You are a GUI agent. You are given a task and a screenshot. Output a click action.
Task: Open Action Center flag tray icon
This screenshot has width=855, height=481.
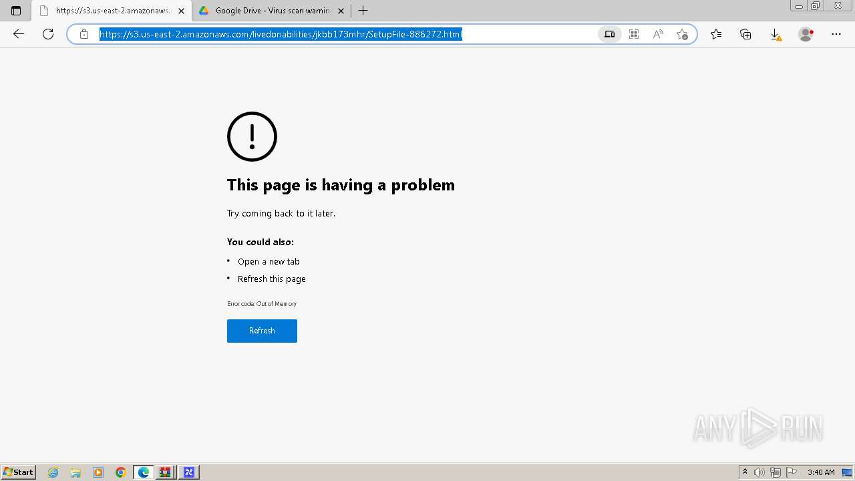(792, 472)
